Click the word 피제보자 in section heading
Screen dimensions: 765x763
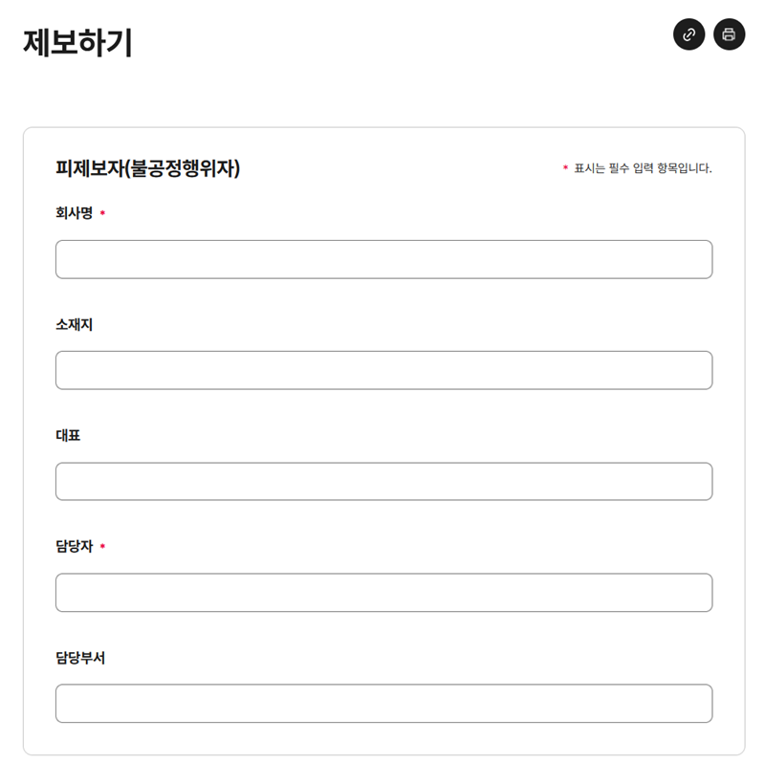point(90,168)
